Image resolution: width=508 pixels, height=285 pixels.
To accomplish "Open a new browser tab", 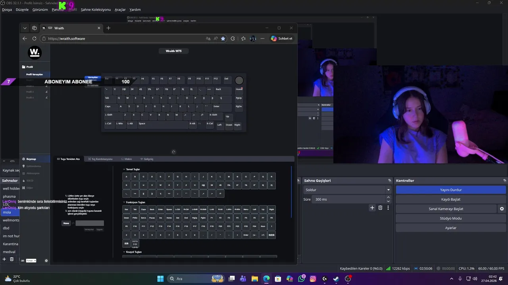I will (x=108, y=28).
